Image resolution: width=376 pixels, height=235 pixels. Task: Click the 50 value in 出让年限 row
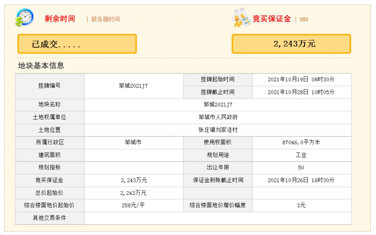(301, 168)
